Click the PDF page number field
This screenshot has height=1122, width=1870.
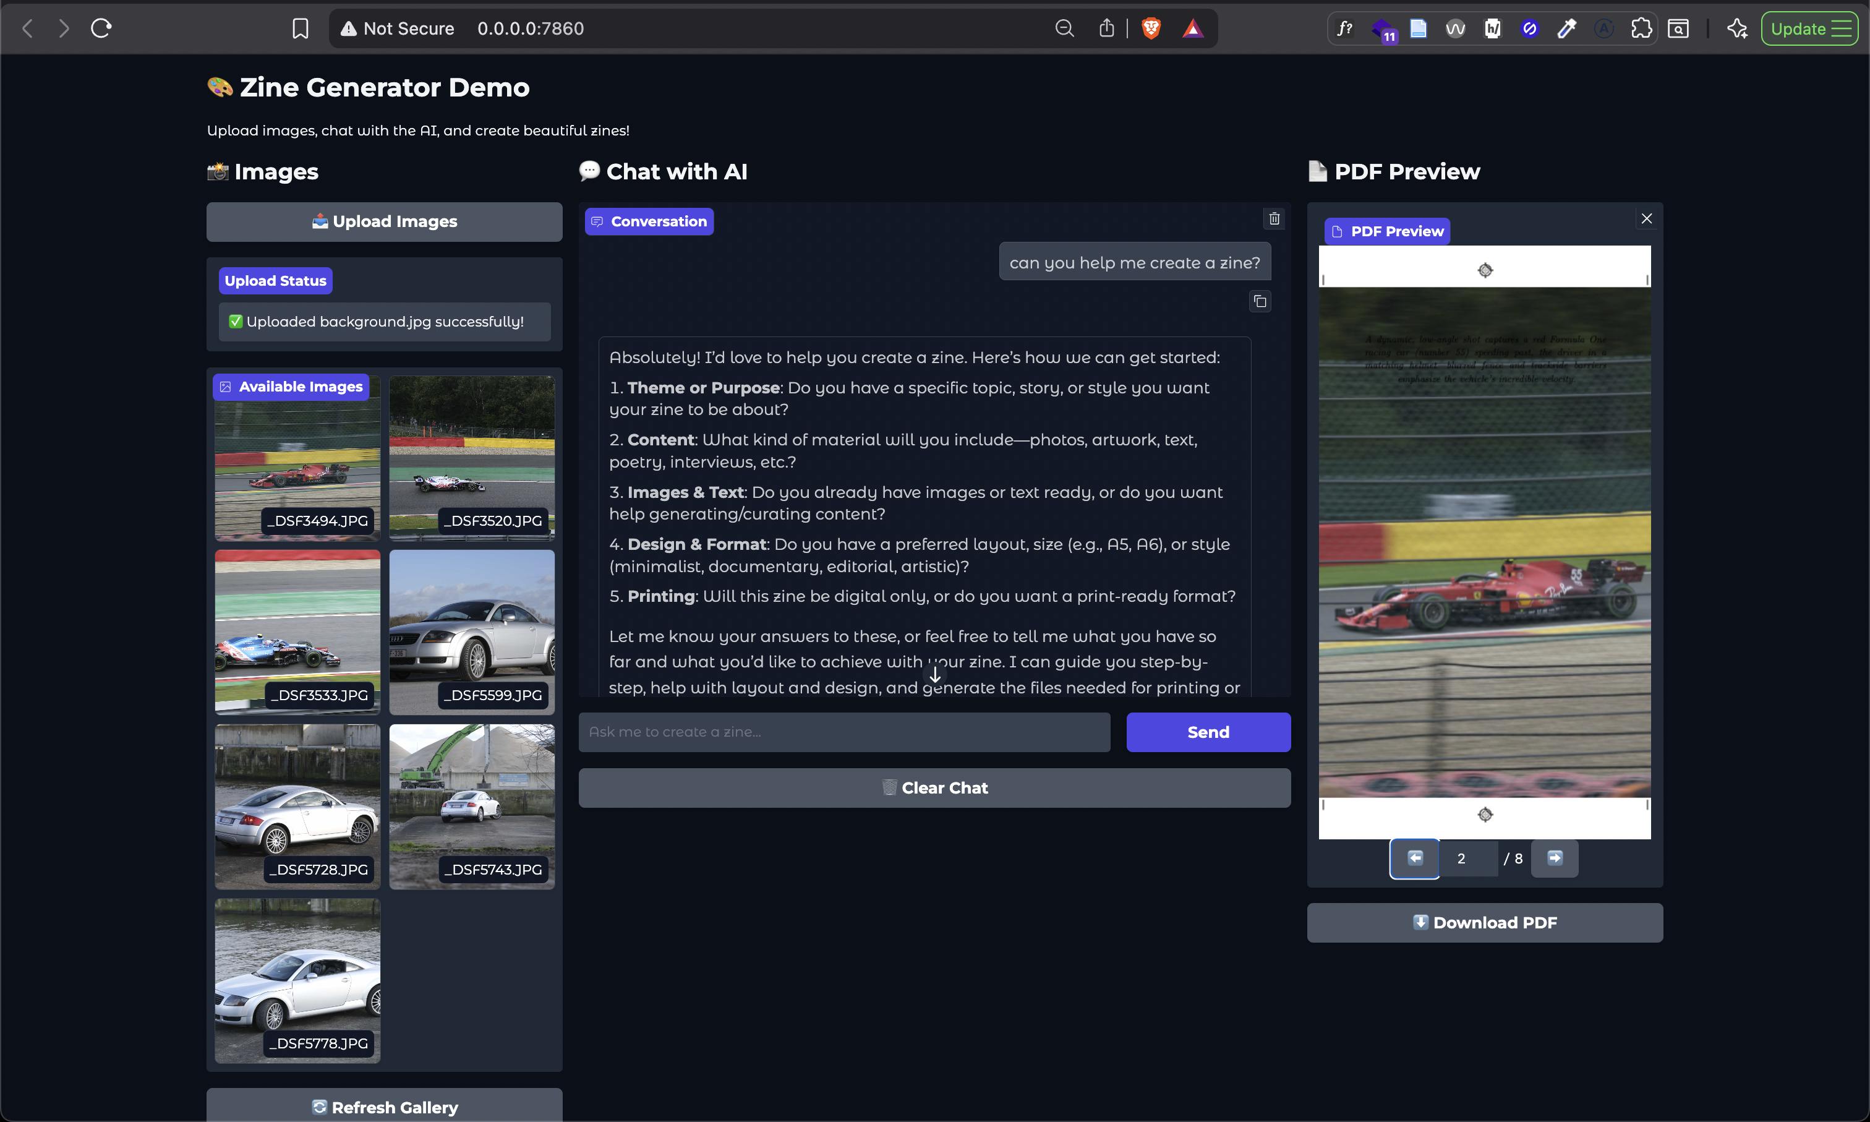1466,858
